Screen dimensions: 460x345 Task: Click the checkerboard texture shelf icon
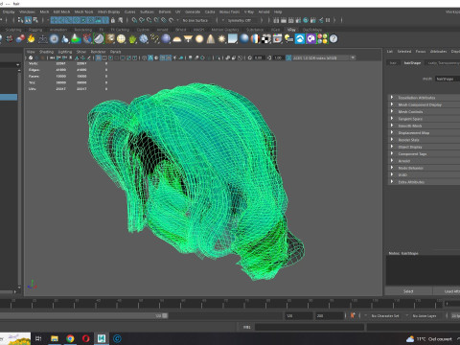[x=266, y=39]
